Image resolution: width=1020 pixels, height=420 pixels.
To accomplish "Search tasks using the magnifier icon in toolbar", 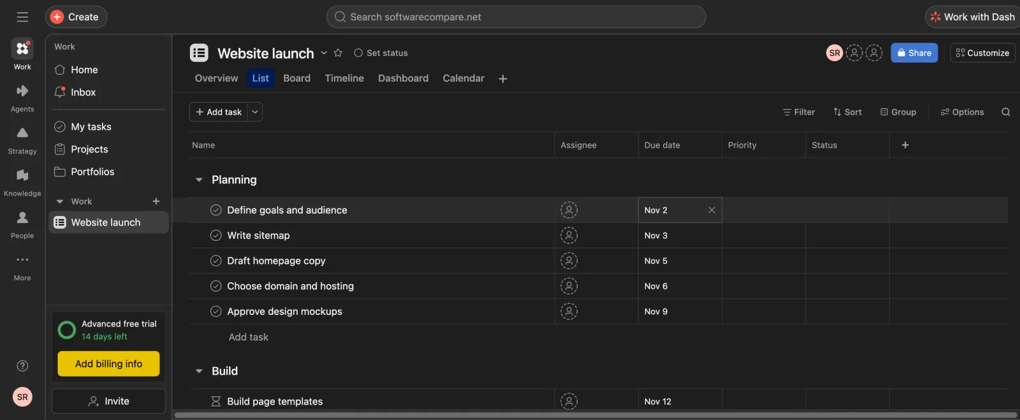I will 1006,112.
